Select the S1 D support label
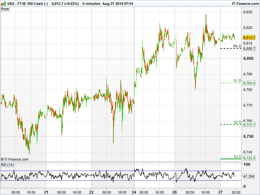This screenshot has height=195, width=260. (x=237, y=81)
